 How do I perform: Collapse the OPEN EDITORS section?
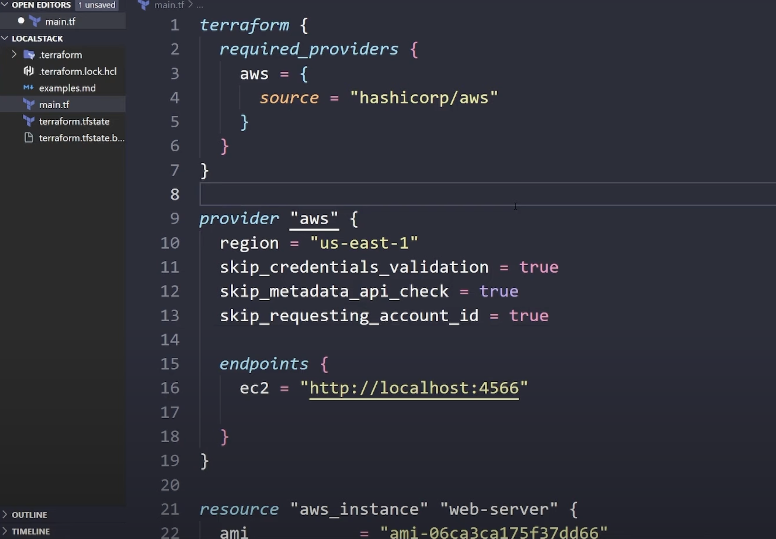tap(5, 5)
